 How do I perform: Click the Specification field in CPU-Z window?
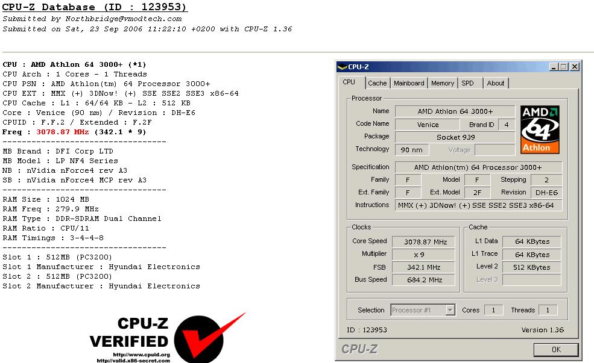click(478, 167)
